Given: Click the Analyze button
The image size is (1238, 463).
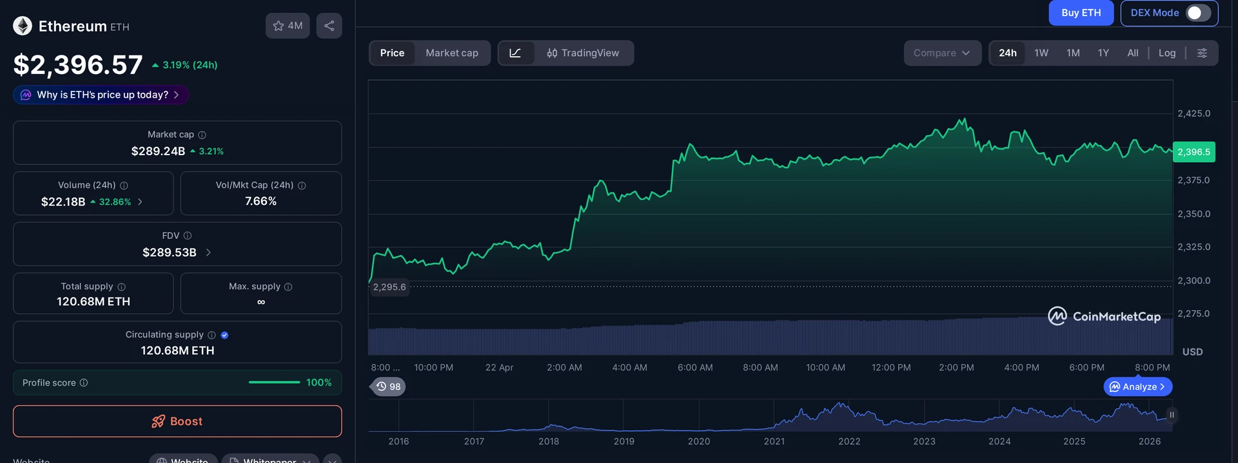Looking at the screenshot, I should 1138,386.
